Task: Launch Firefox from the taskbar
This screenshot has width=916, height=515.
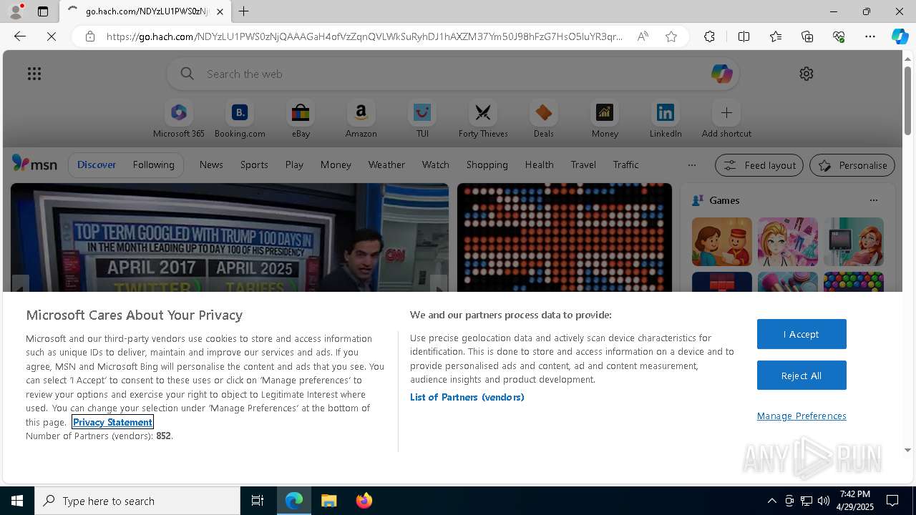Action: click(x=364, y=501)
